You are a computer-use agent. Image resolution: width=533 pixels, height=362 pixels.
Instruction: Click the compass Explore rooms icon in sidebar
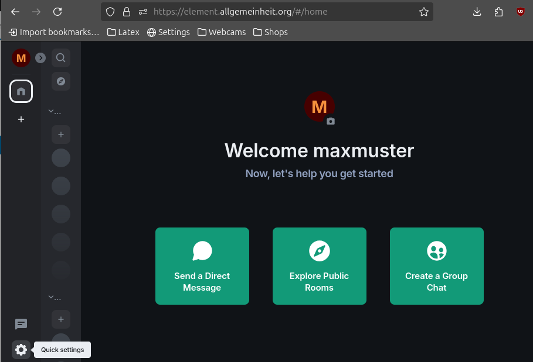(60, 81)
